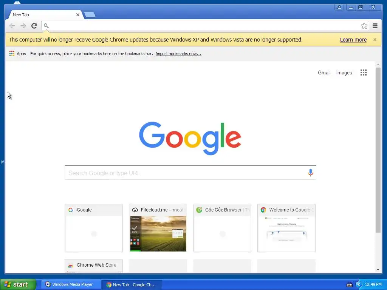Expand hidden system tray icons arrow

359,285
